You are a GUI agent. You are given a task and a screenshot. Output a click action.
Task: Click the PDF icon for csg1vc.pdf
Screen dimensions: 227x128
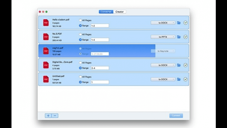click(x=46, y=51)
